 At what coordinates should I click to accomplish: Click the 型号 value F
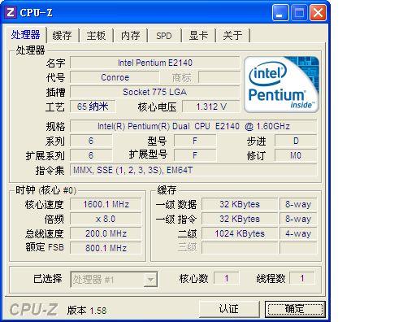pyautogui.click(x=195, y=141)
